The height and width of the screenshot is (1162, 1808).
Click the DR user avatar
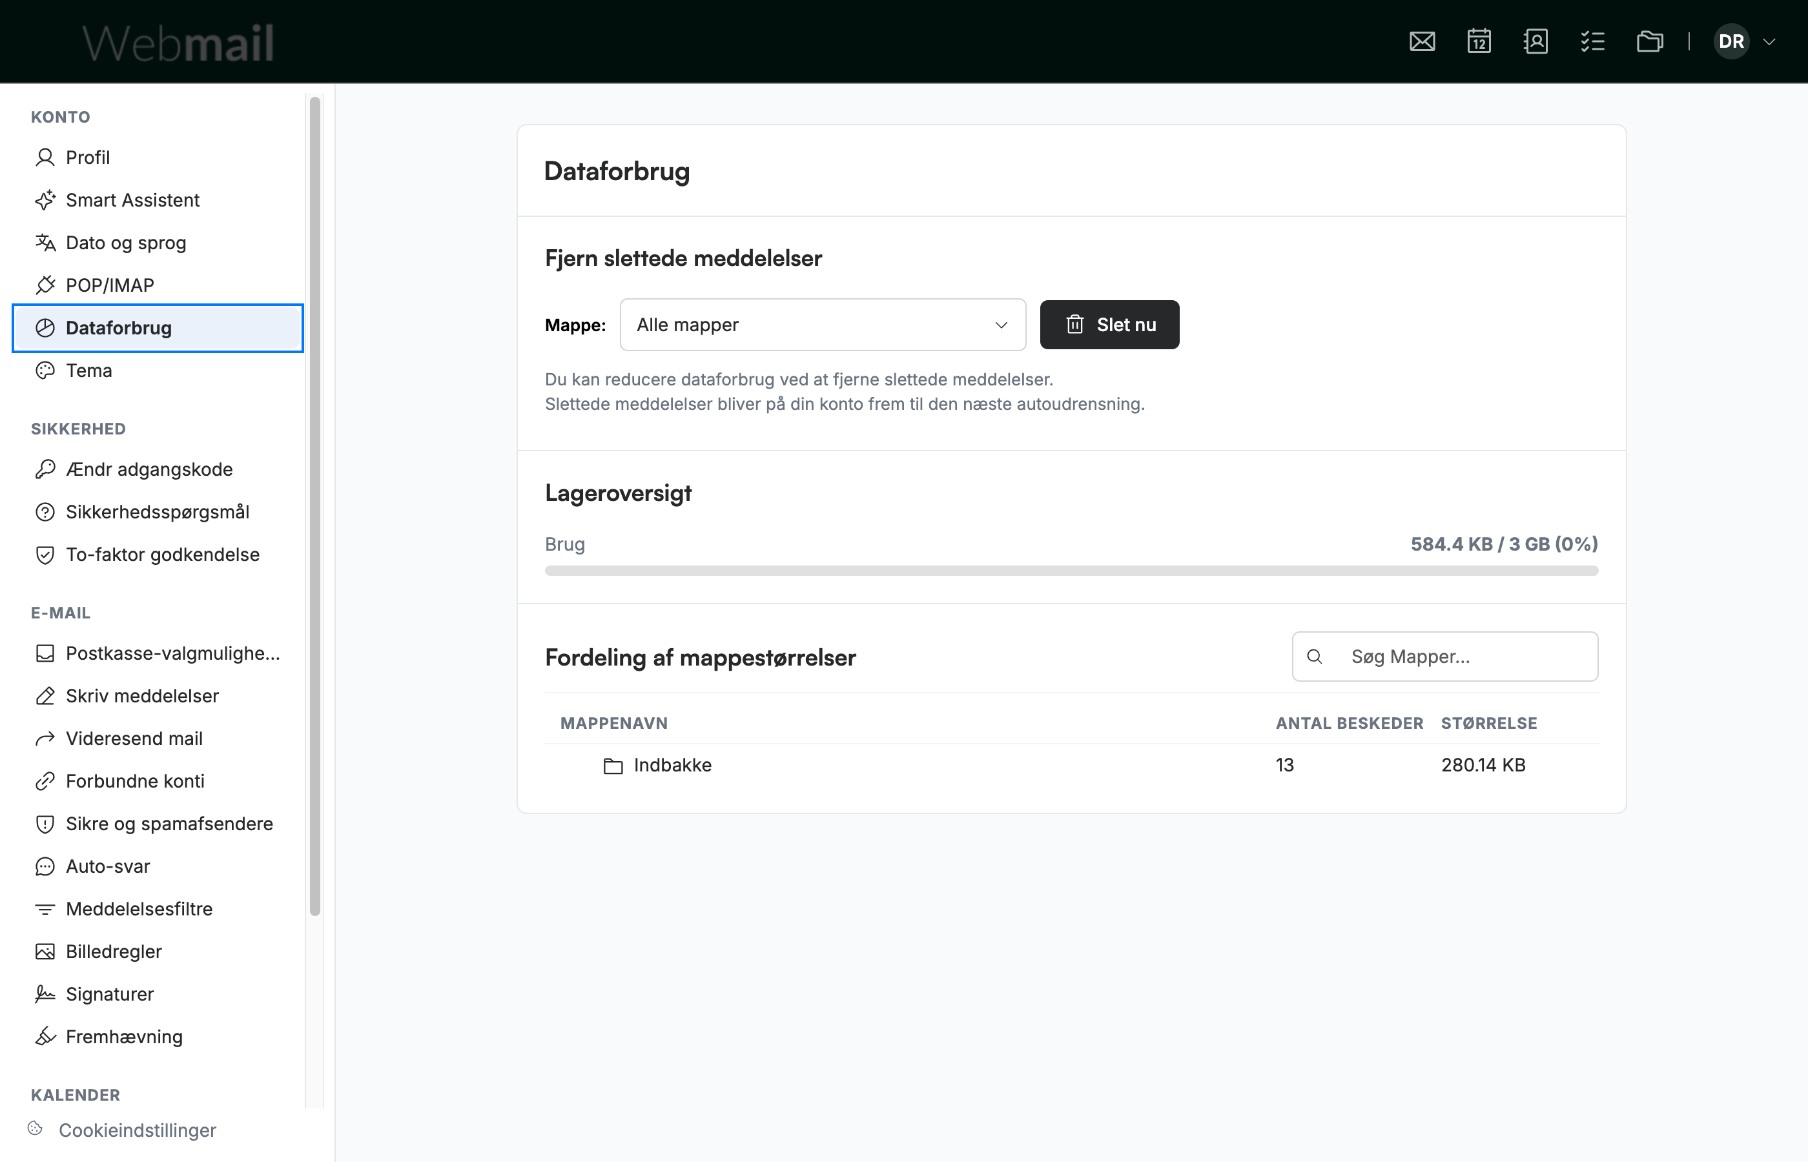(x=1731, y=41)
